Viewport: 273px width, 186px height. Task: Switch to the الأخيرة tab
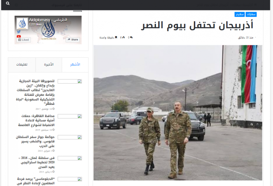(49, 65)
